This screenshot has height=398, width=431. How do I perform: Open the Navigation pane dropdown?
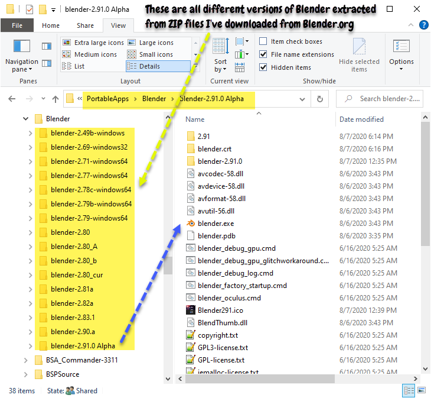(x=22, y=56)
